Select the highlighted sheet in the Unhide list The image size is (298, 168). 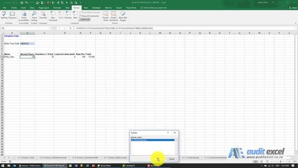[153, 140]
